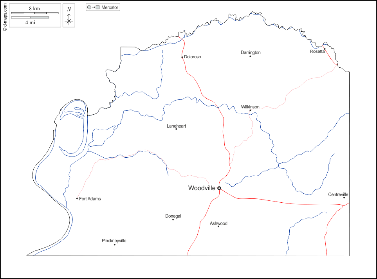Screen dimensions: 377x279
Task: Click the Woodville city name label
Action: (202, 188)
